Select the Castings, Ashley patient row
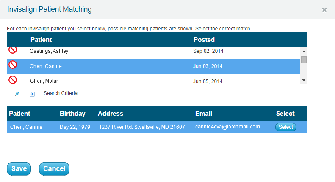This screenshot has width=335, height=182. pyautogui.click(x=153, y=51)
